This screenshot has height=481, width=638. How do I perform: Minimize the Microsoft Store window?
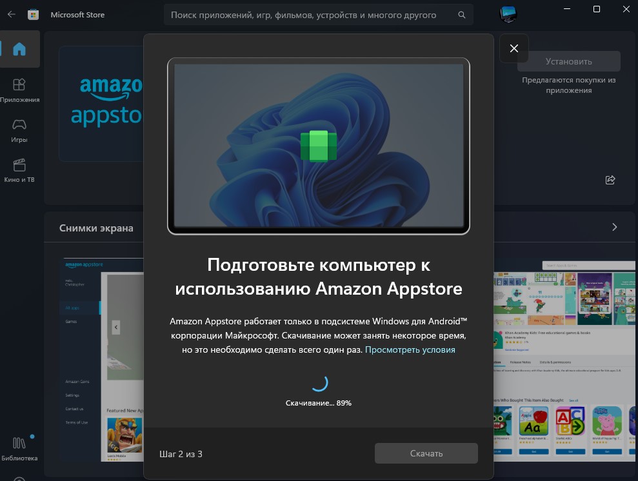(x=567, y=9)
